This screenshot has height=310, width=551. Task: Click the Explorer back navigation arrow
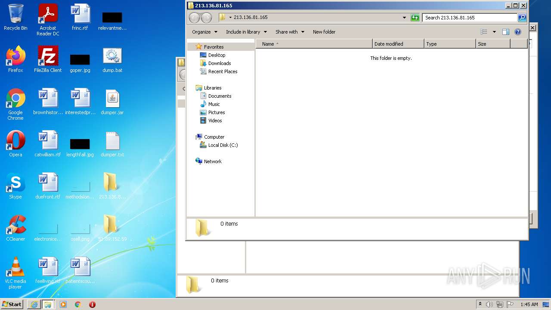coord(195,18)
